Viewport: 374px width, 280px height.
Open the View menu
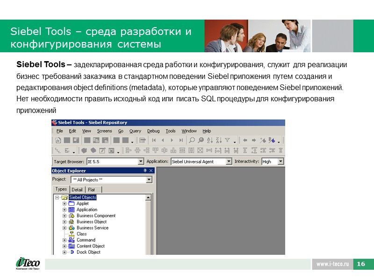tap(86, 131)
